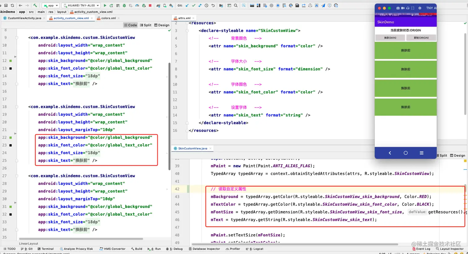Open Analyze Privacy Risk tool window

pos(76,249)
